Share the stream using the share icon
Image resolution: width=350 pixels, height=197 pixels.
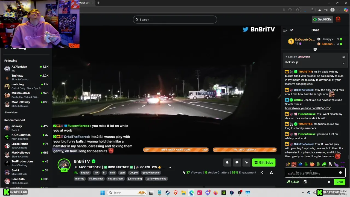(262, 173)
